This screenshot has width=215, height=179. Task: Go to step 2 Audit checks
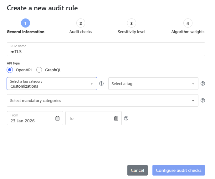(x=80, y=23)
